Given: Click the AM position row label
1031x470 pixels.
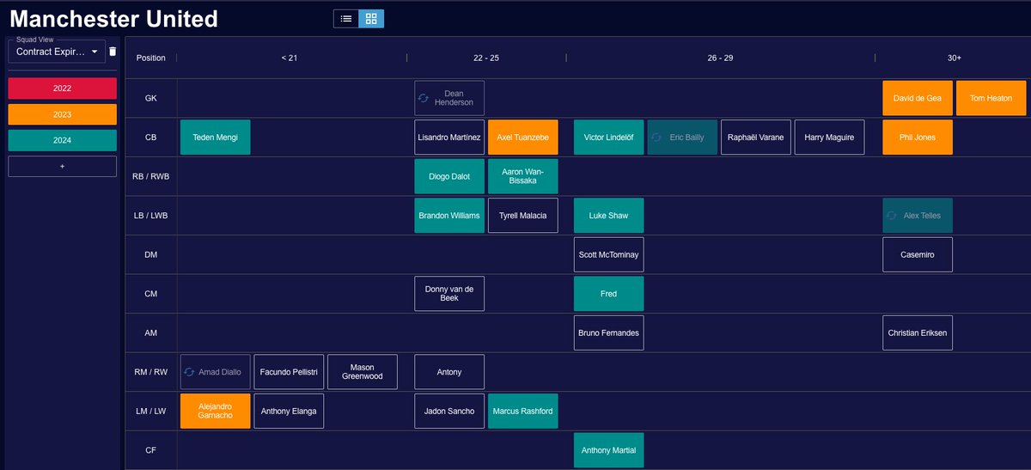Looking at the screenshot, I should tap(150, 333).
